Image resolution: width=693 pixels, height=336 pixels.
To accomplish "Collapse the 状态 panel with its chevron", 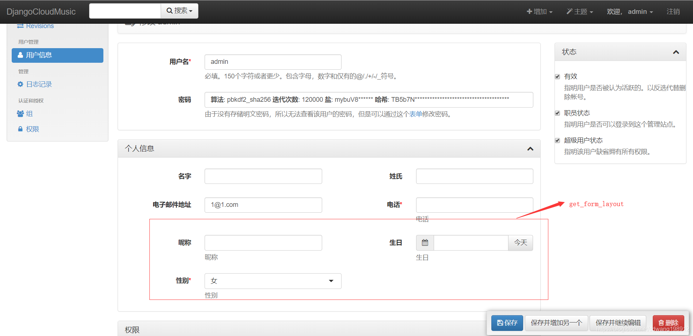I will [x=676, y=52].
